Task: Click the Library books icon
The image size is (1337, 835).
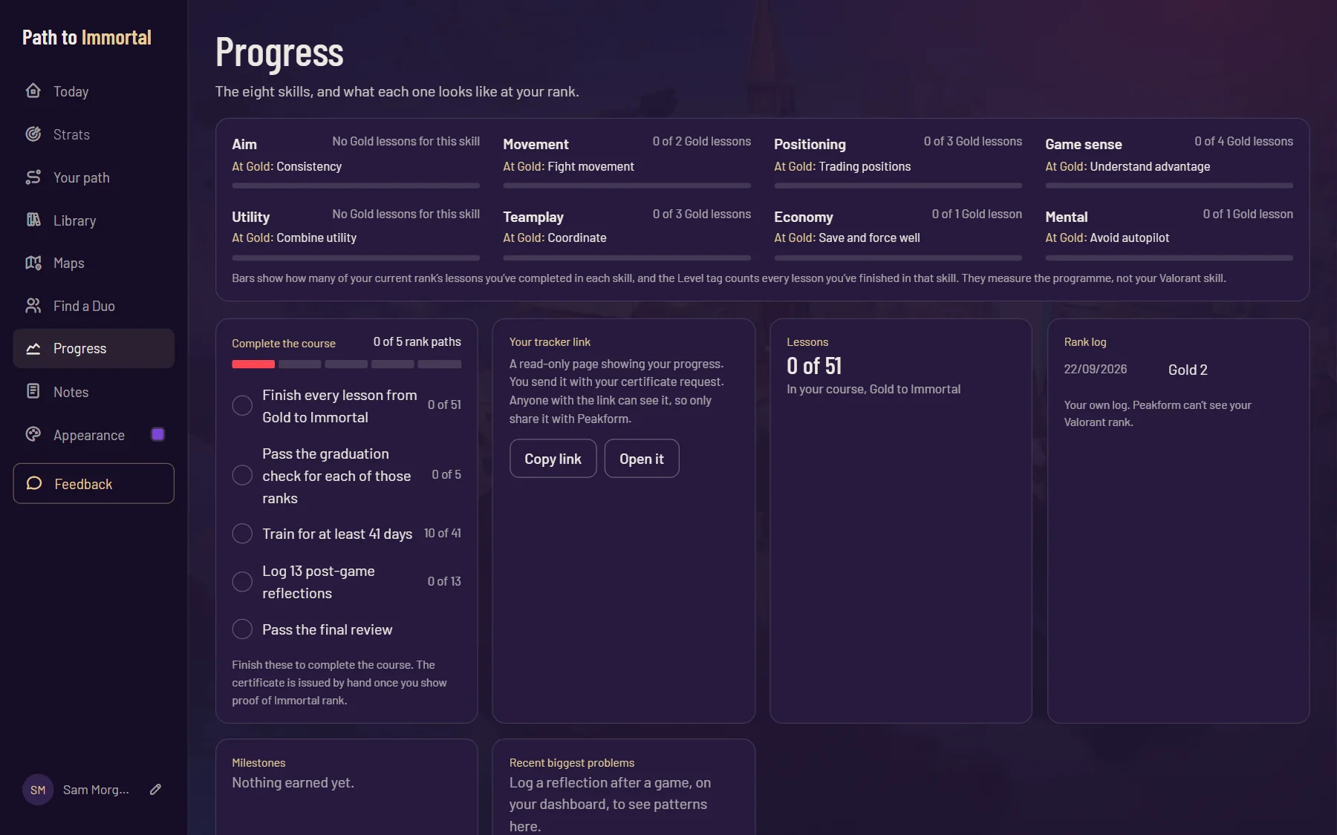Action: point(33,220)
